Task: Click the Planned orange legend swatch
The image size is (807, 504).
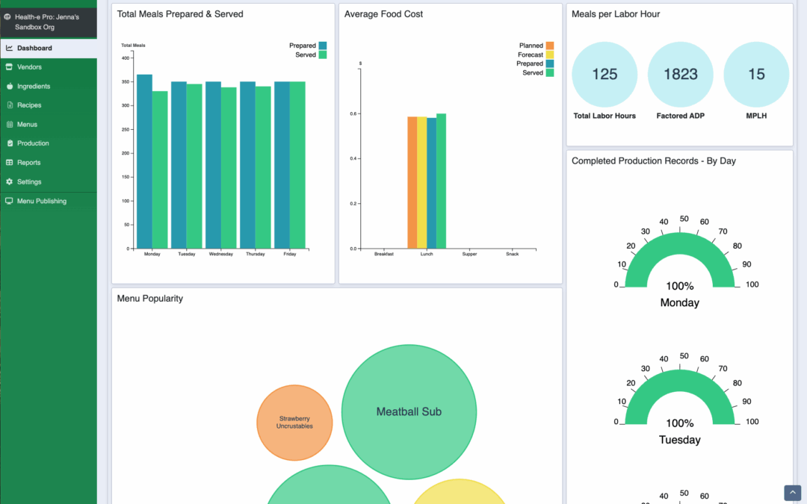Action: 550,46
